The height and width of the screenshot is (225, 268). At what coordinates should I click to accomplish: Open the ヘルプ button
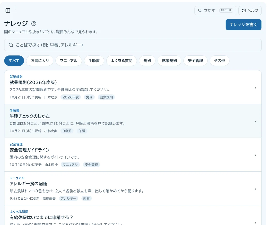pyautogui.click(x=250, y=10)
